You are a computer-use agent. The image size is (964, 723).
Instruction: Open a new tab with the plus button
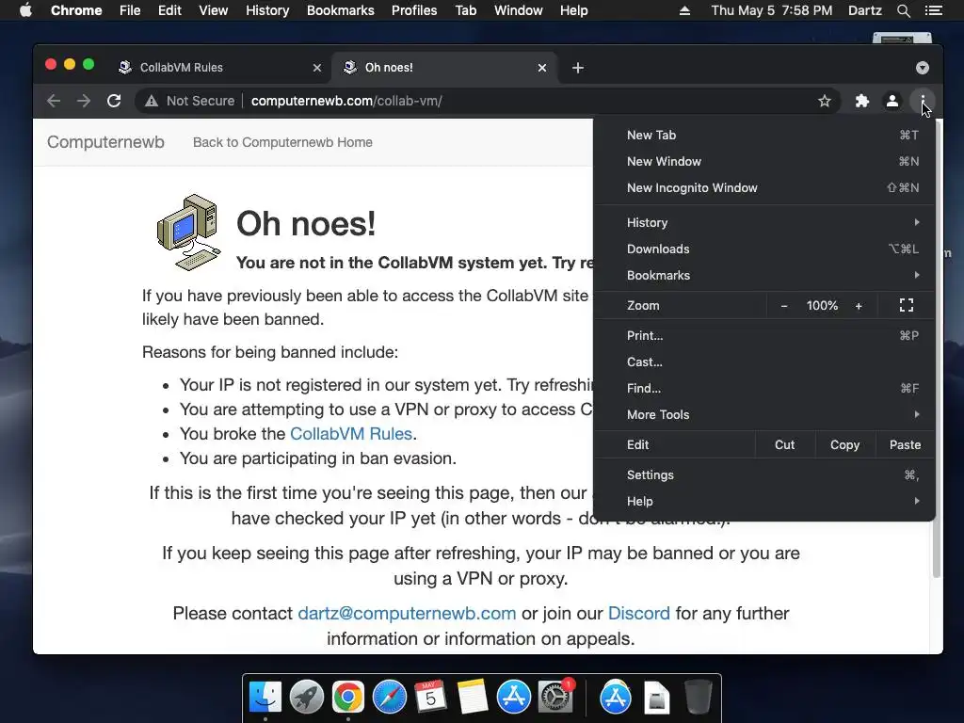pos(577,68)
